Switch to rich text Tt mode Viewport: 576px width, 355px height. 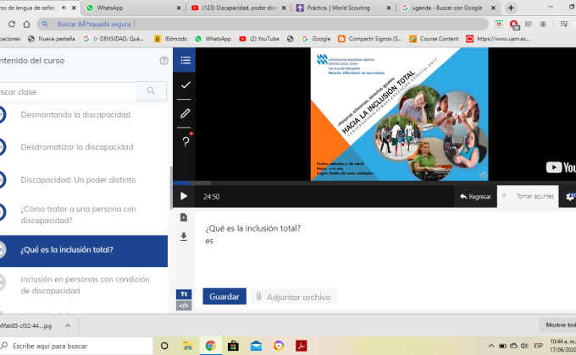coord(184,294)
